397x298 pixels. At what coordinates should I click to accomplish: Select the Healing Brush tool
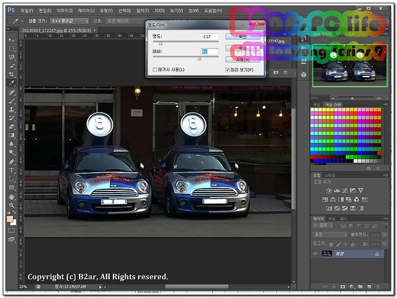[12, 92]
